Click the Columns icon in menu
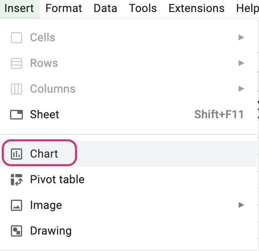 (x=16, y=89)
